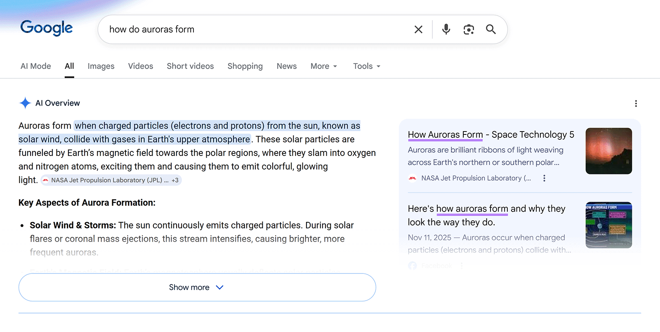This screenshot has width=660, height=332.
Task: Expand the More search categories dropdown
Action: click(324, 66)
